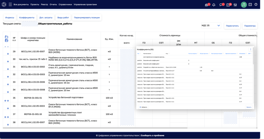
Task: Expand row 35 with the double plus
Action: (6, 100)
